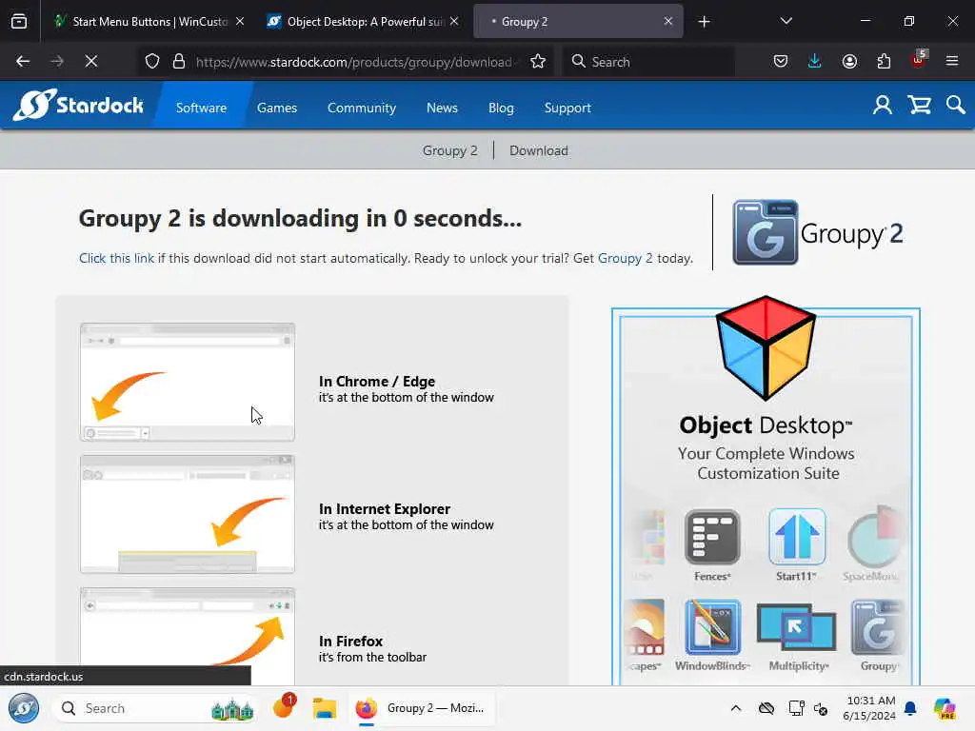
Task: Go back to the previous page
Action: [x=23, y=61]
